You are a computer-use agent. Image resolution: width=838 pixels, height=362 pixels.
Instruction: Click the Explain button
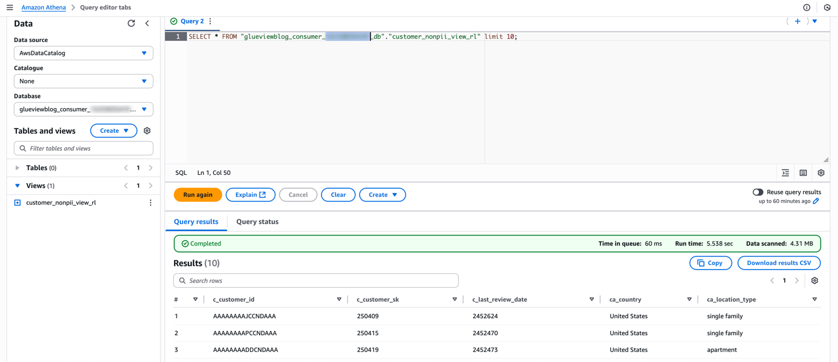[x=251, y=195]
